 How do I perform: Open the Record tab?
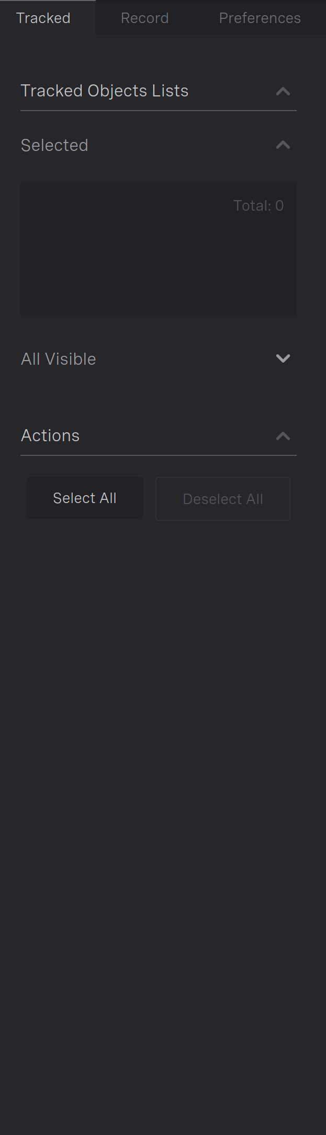click(145, 18)
